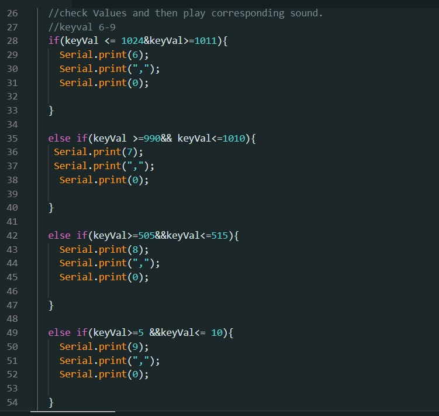439x416 pixels.
Task: Click the value 10 on line 49
Action: click(217, 333)
